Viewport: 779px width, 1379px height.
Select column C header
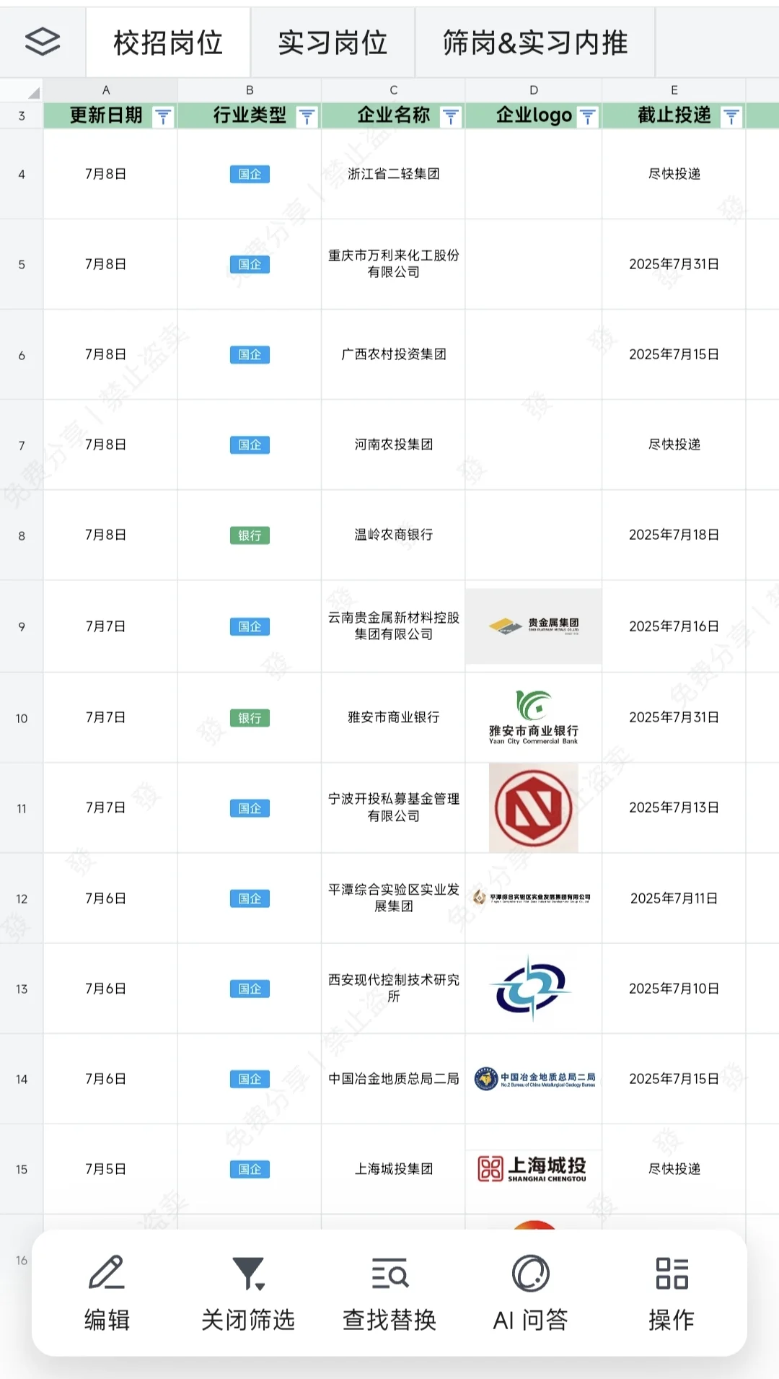pos(394,90)
